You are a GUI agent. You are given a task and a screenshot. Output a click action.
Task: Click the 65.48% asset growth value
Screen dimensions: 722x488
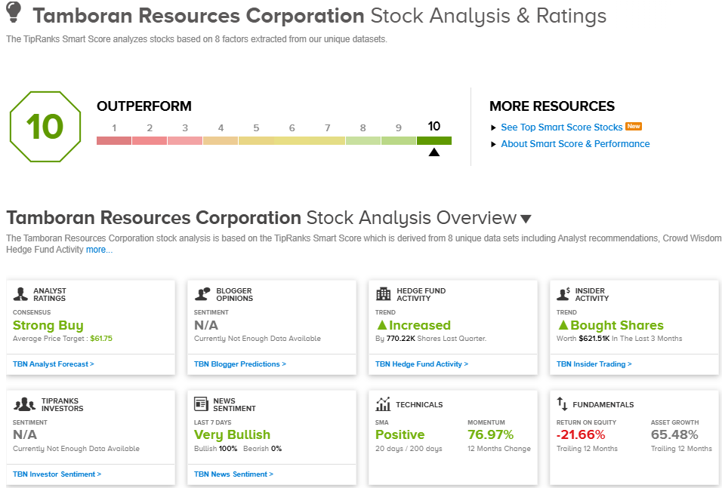tap(674, 434)
